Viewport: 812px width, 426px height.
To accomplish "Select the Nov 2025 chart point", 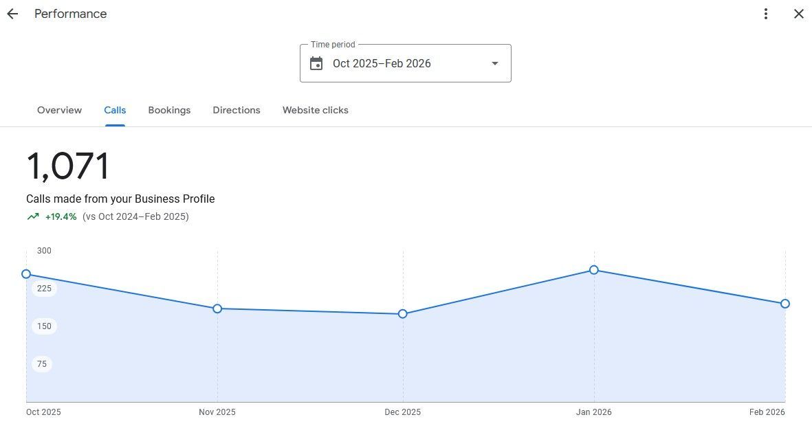I will pyautogui.click(x=217, y=309).
